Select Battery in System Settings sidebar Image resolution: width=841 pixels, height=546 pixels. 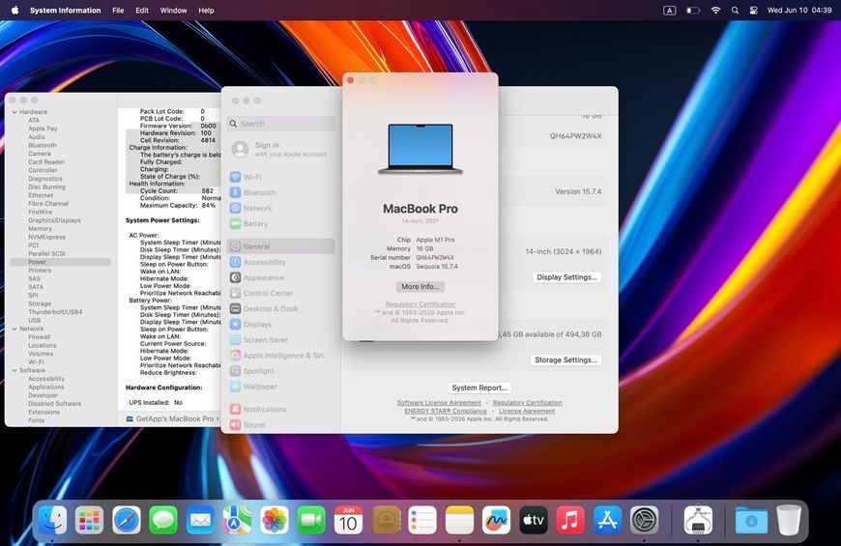click(x=280, y=223)
